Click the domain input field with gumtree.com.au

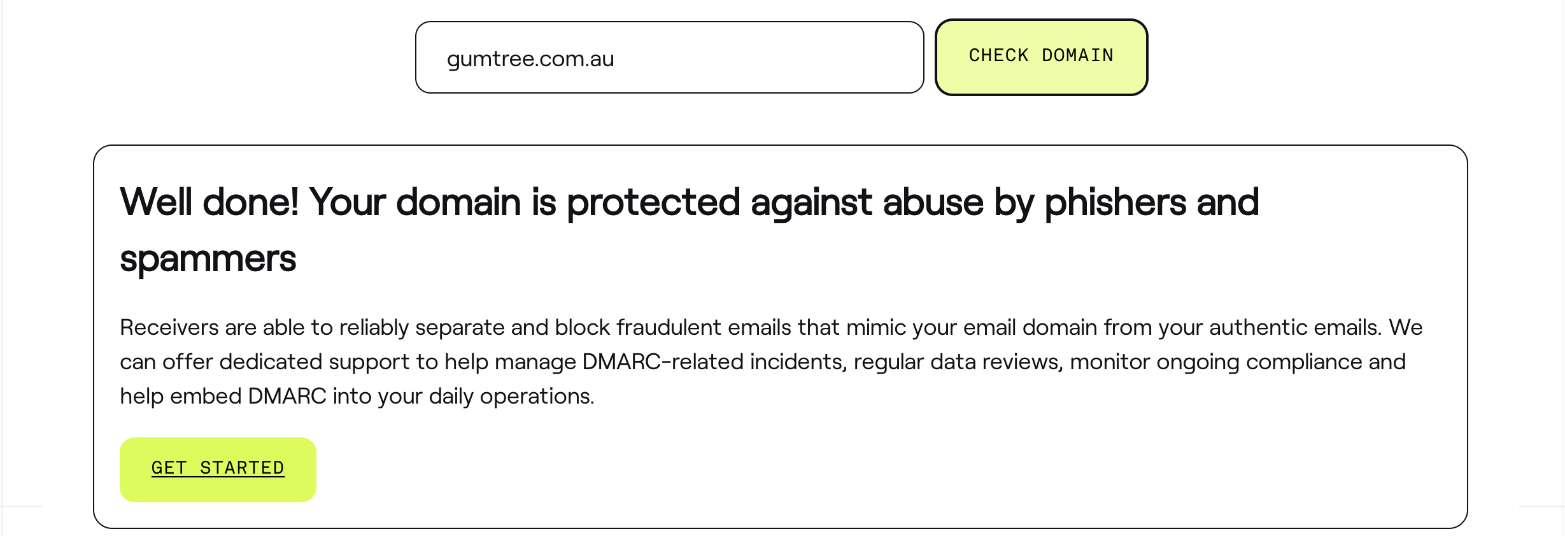click(x=669, y=58)
